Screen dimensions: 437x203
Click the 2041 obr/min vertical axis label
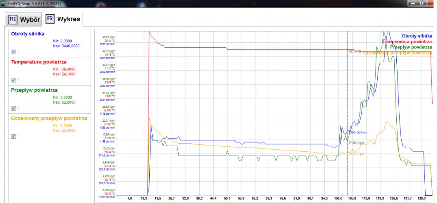pyautogui.click(x=107, y=99)
